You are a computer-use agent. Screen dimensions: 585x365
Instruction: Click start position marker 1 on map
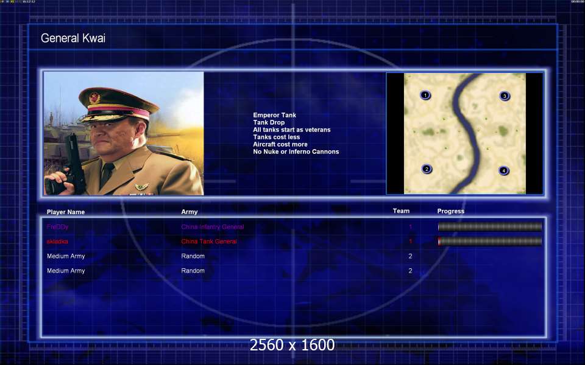pos(425,95)
